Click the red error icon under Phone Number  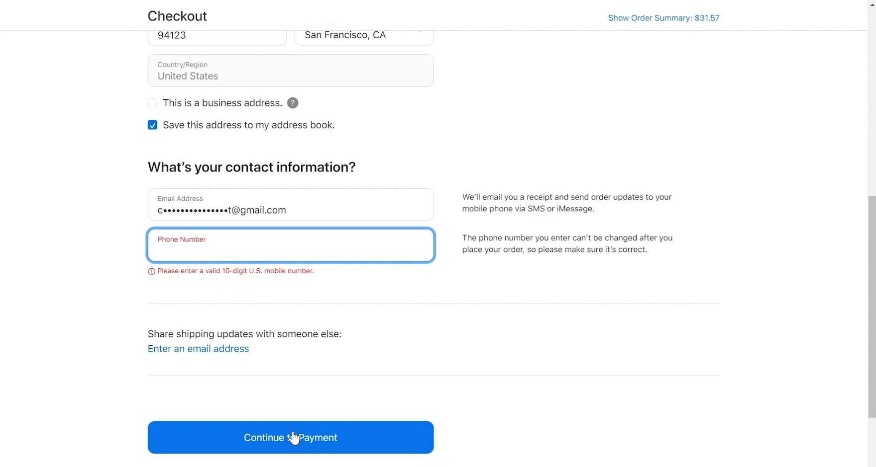(x=151, y=271)
